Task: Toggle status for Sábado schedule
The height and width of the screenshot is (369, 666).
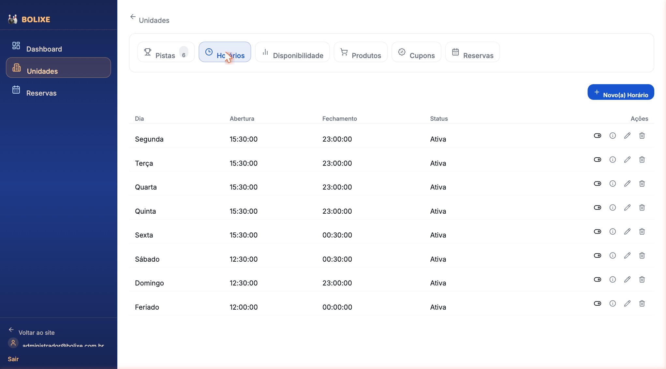Action: click(x=597, y=255)
